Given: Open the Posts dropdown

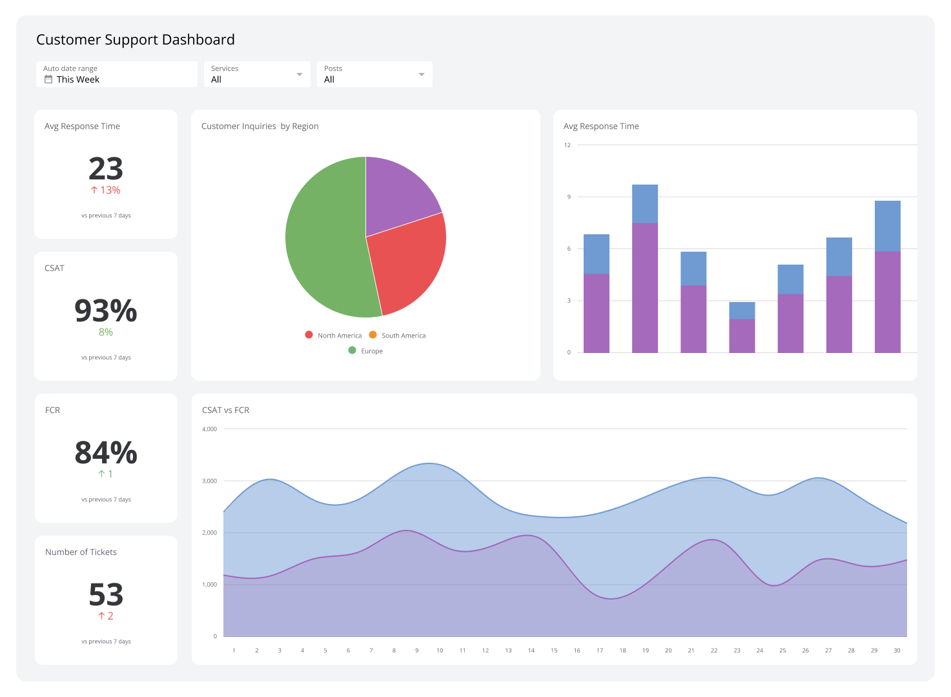Looking at the screenshot, I should click(421, 74).
